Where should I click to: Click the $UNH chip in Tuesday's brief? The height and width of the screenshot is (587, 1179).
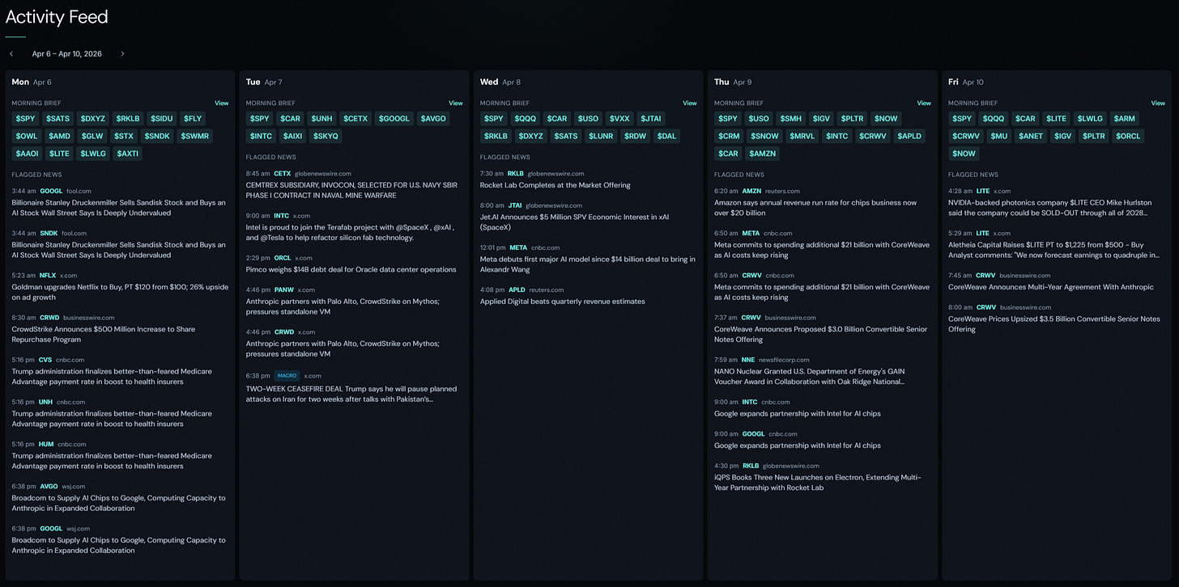321,119
